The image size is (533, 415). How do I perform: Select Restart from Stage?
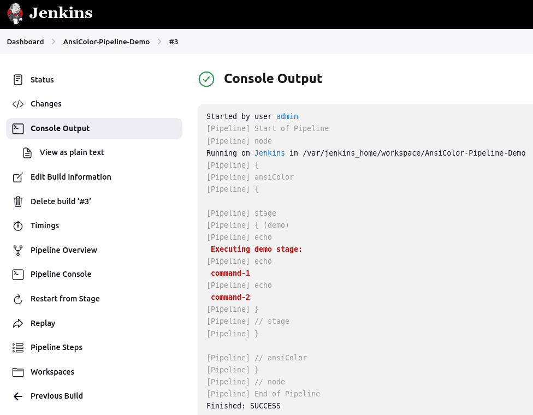[94, 299]
